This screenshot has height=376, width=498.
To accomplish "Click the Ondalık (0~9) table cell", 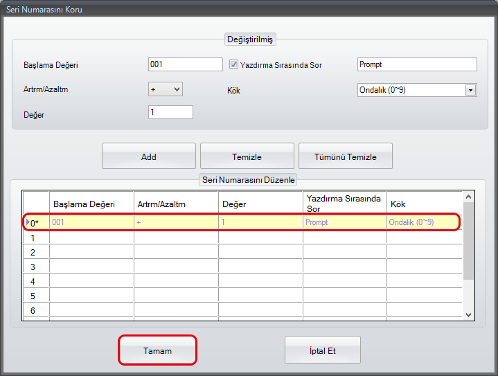I will [423, 222].
